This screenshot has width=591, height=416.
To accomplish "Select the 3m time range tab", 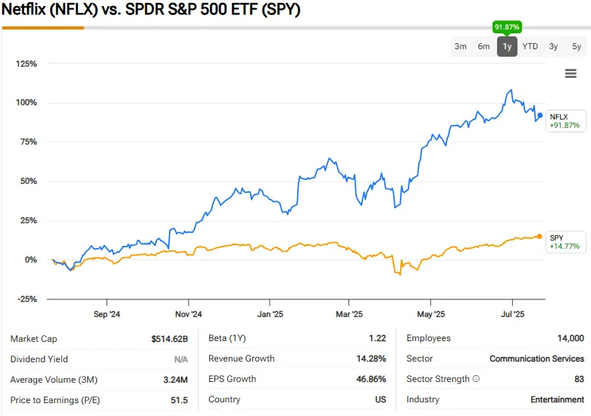I will (460, 46).
